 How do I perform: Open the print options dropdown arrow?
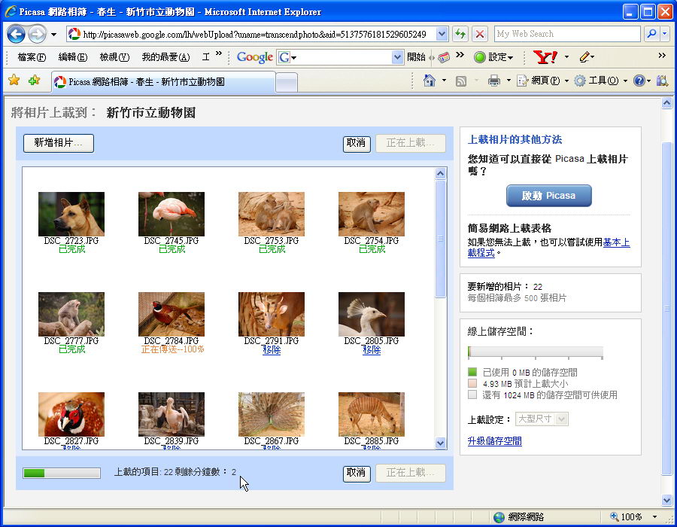coord(509,81)
